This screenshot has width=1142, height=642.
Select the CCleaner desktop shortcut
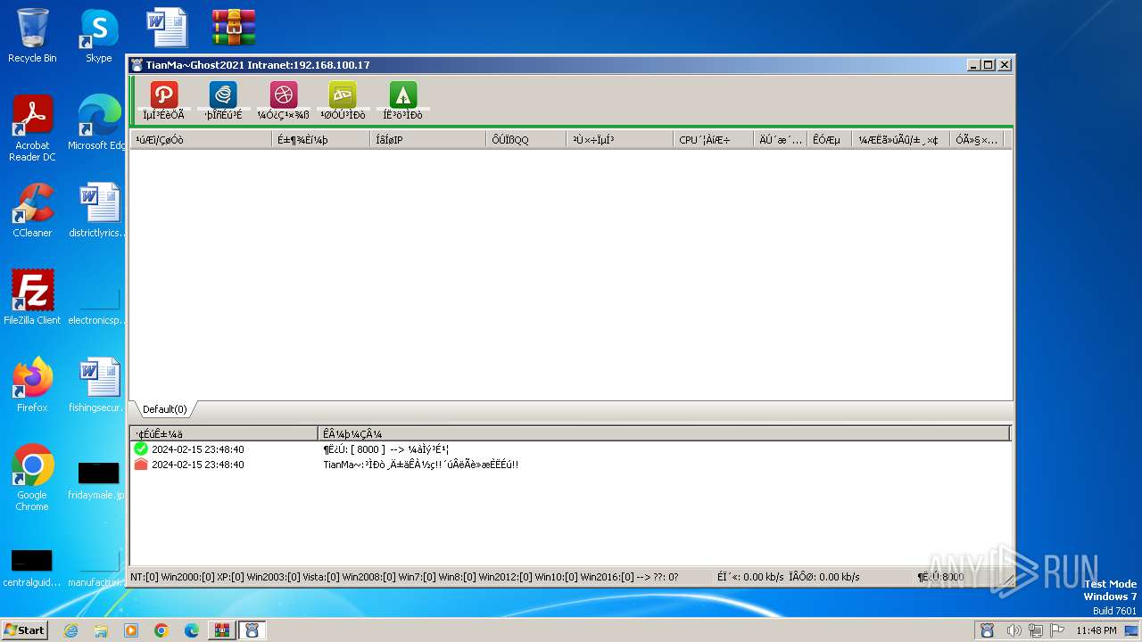click(x=32, y=210)
